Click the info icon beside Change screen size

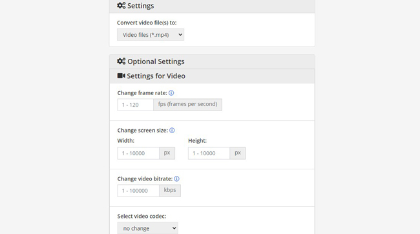[172, 131]
